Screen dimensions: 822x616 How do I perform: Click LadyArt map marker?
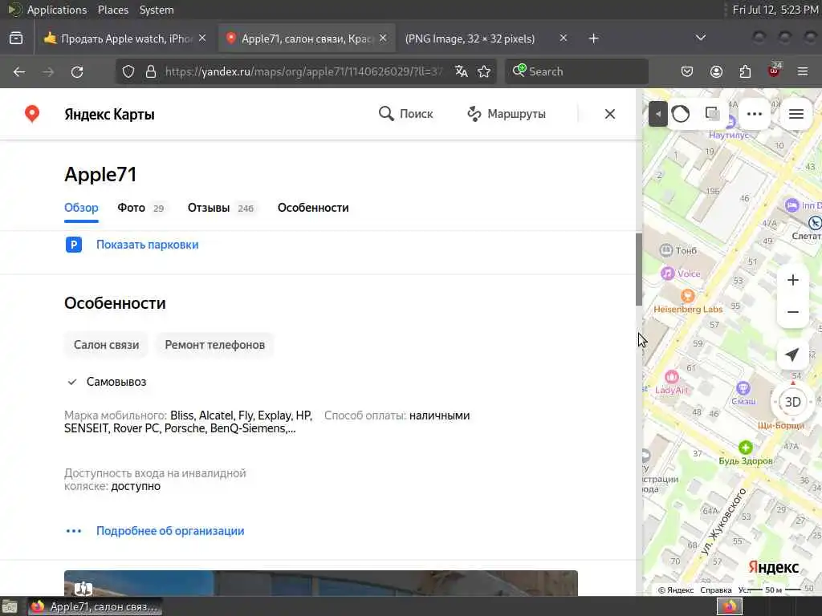pyautogui.click(x=672, y=377)
